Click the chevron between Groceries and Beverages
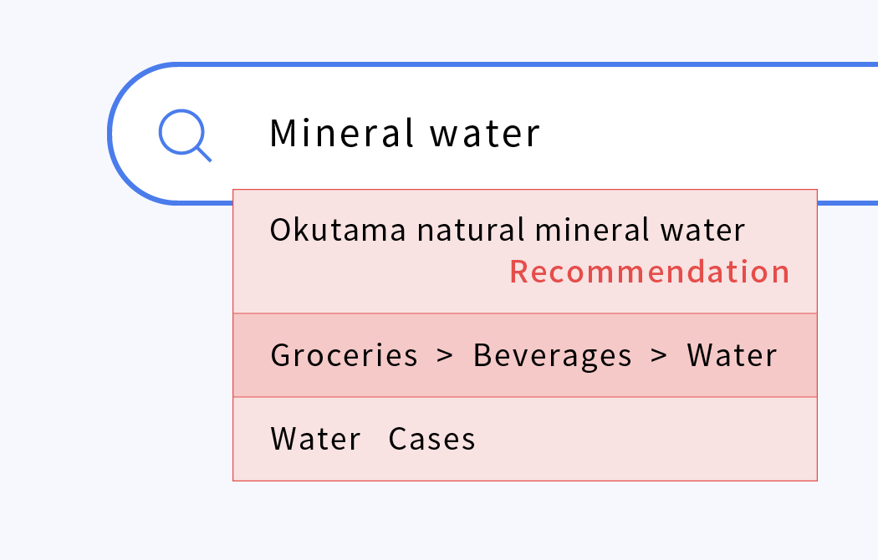This screenshot has height=560, width=878. click(x=445, y=355)
